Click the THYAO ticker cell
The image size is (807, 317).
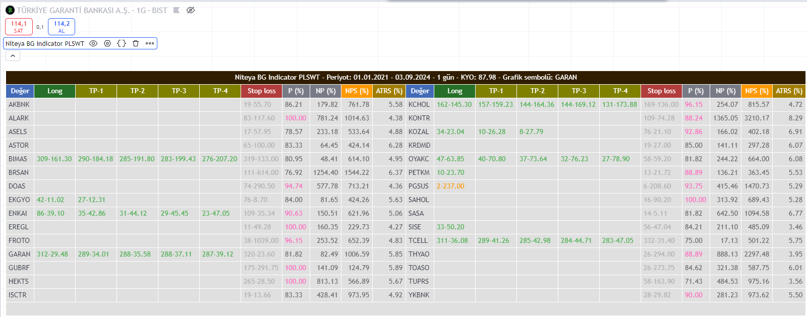click(419, 255)
